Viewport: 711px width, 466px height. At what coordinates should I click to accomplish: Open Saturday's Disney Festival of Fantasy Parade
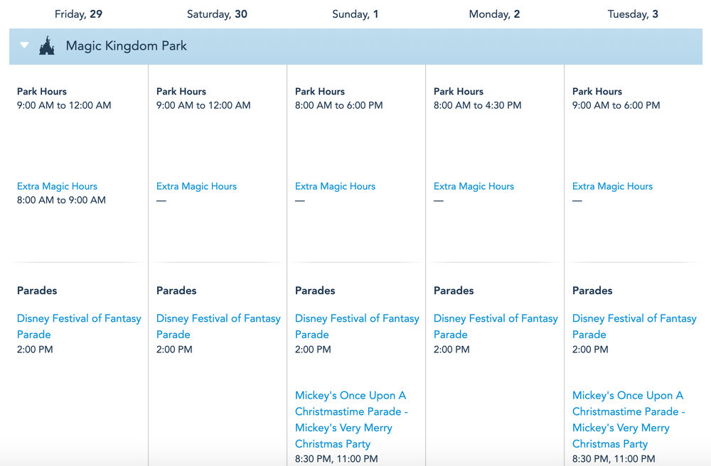click(x=218, y=319)
